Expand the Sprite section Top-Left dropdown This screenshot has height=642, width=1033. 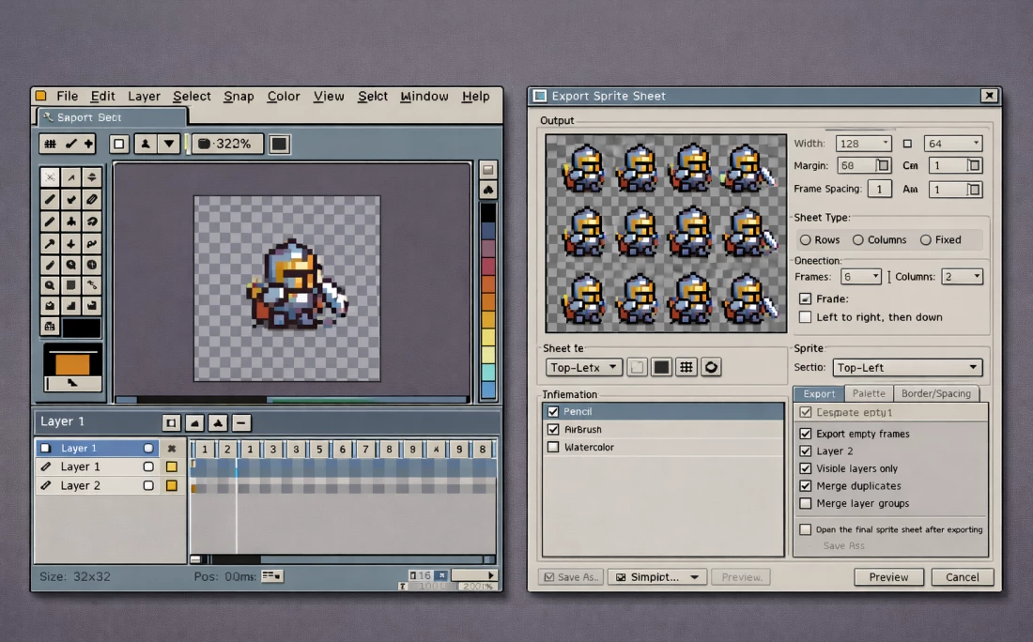click(906, 368)
